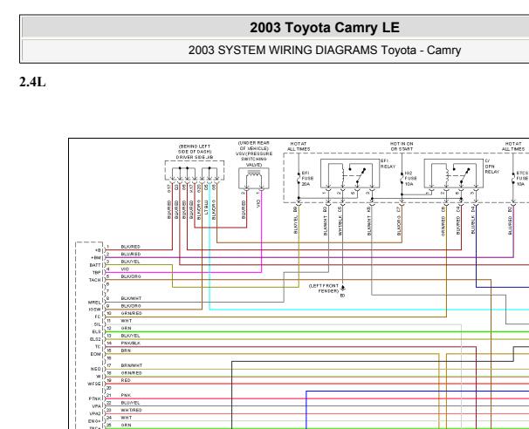The width and height of the screenshot is (529, 429).
Task: Click the 'EFI RELAY' label
Action: [x=388, y=164]
